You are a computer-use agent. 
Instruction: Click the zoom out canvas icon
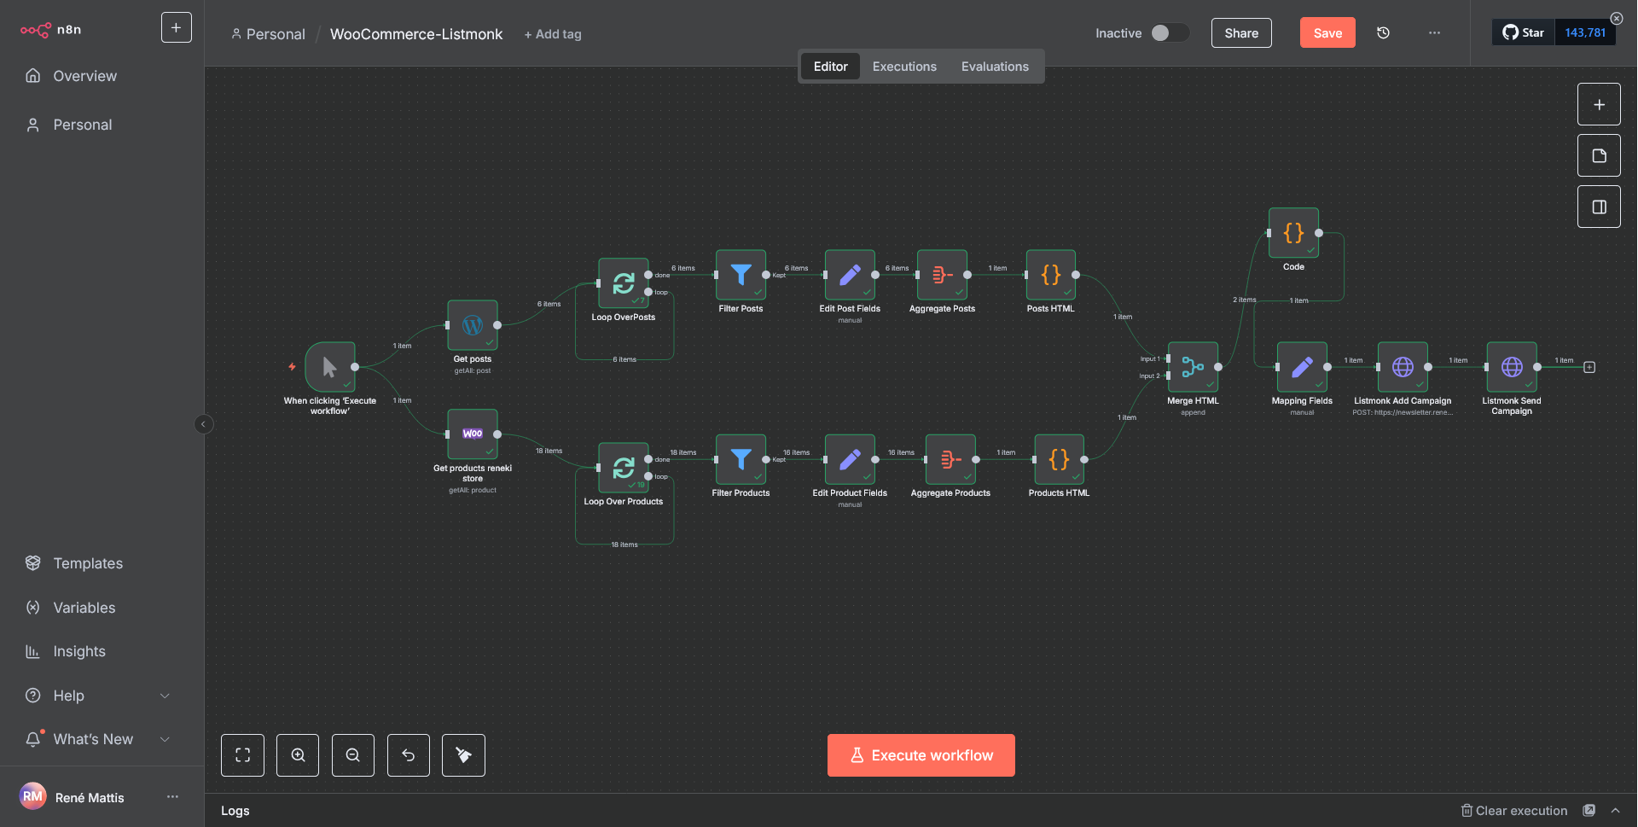353,755
